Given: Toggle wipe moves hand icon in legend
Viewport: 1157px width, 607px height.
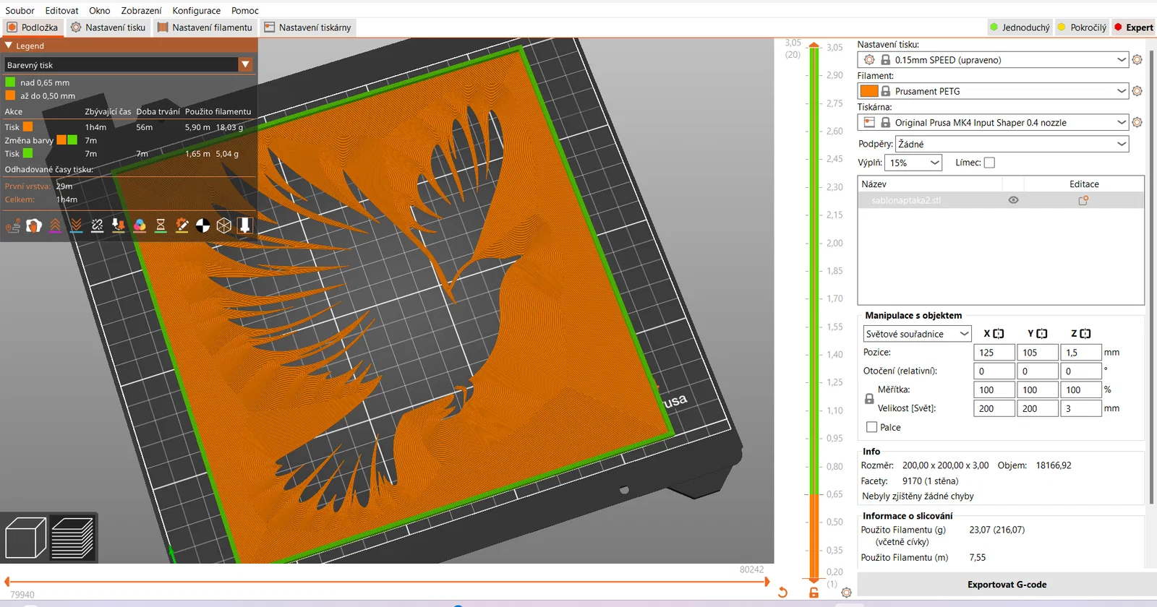Looking at the screenshot, I should point(34,226).
